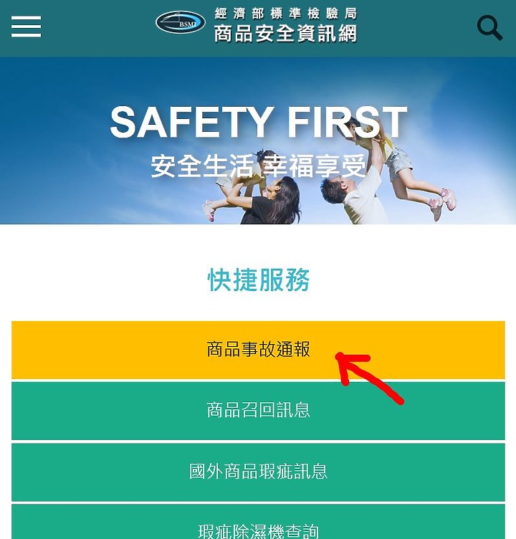The image size is (516, 539).
Task: Click the 經濟部標準檢驗局 header text
Action: (285, 14)
